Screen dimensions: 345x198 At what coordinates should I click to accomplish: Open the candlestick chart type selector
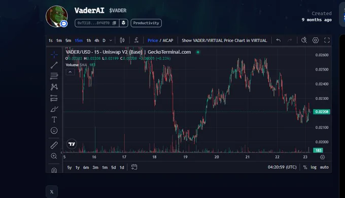(122, 40)
